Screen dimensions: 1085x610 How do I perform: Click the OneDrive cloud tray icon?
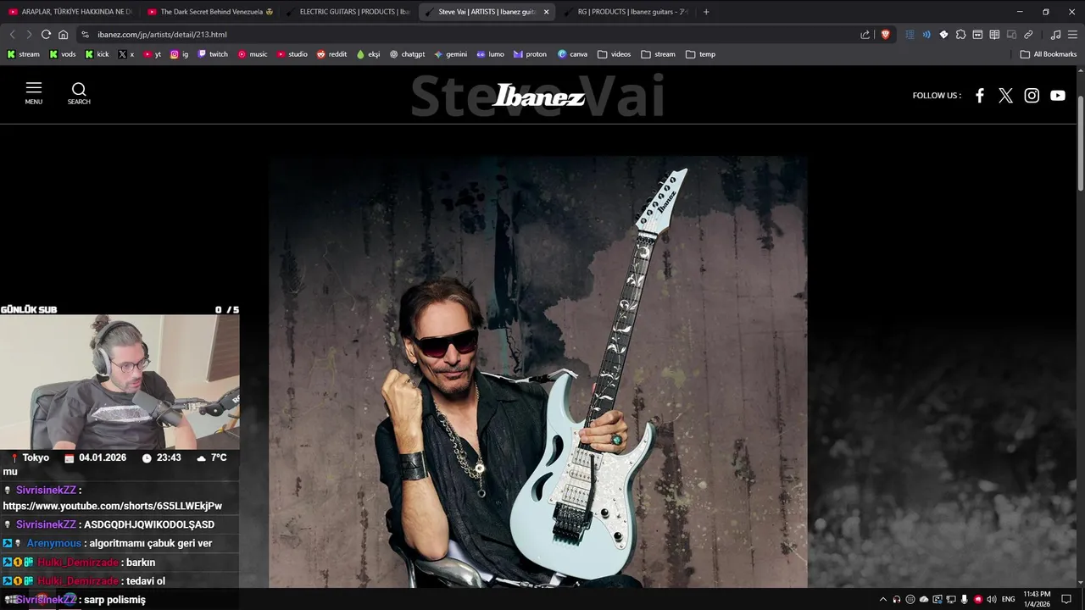tap(924, 599)
